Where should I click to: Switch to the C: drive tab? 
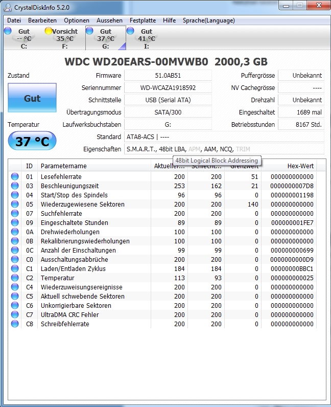click(24, 38)
